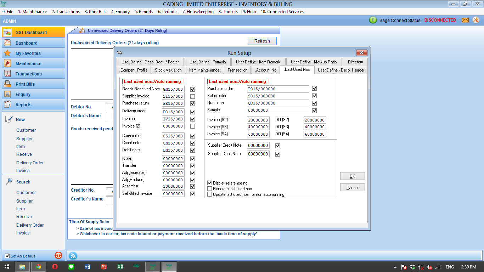Uncheck Goods Received Note auto running
Image resolution: width=484 pixels, height=272 pixels.
(192, 89)
